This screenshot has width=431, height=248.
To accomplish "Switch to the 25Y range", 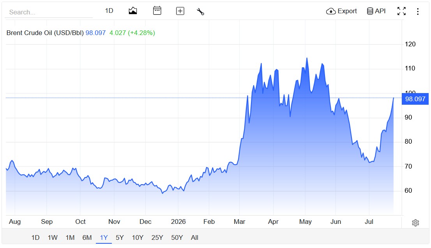I will click(x=157, y=237).
